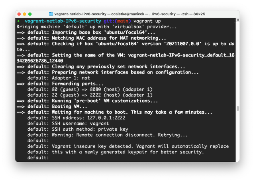Click the 'Adapter 1: nat' line
The height and width of the screenshot is (182, 255).
(x=59, y=78)
